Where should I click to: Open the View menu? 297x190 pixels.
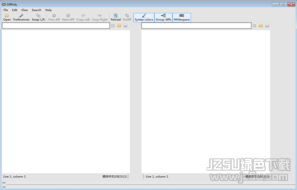pyautogui.click(x=24, y=10)
